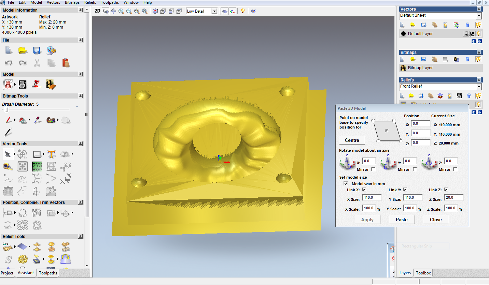The width and height of the screenshot is (489, 285).
Task: Select the colour picker dropper tool
Action: click(x=37, y=120)
